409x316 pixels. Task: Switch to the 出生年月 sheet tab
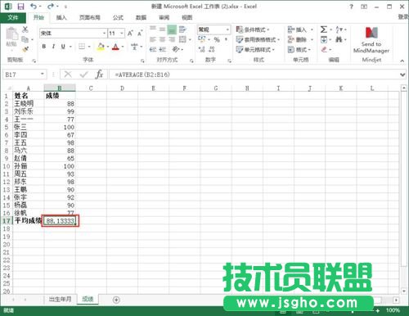(x=61, y=299)
